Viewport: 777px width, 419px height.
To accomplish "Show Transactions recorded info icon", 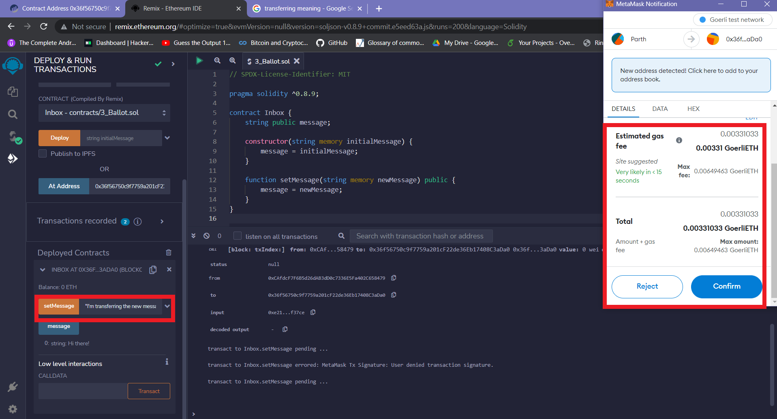I will 137,221.
